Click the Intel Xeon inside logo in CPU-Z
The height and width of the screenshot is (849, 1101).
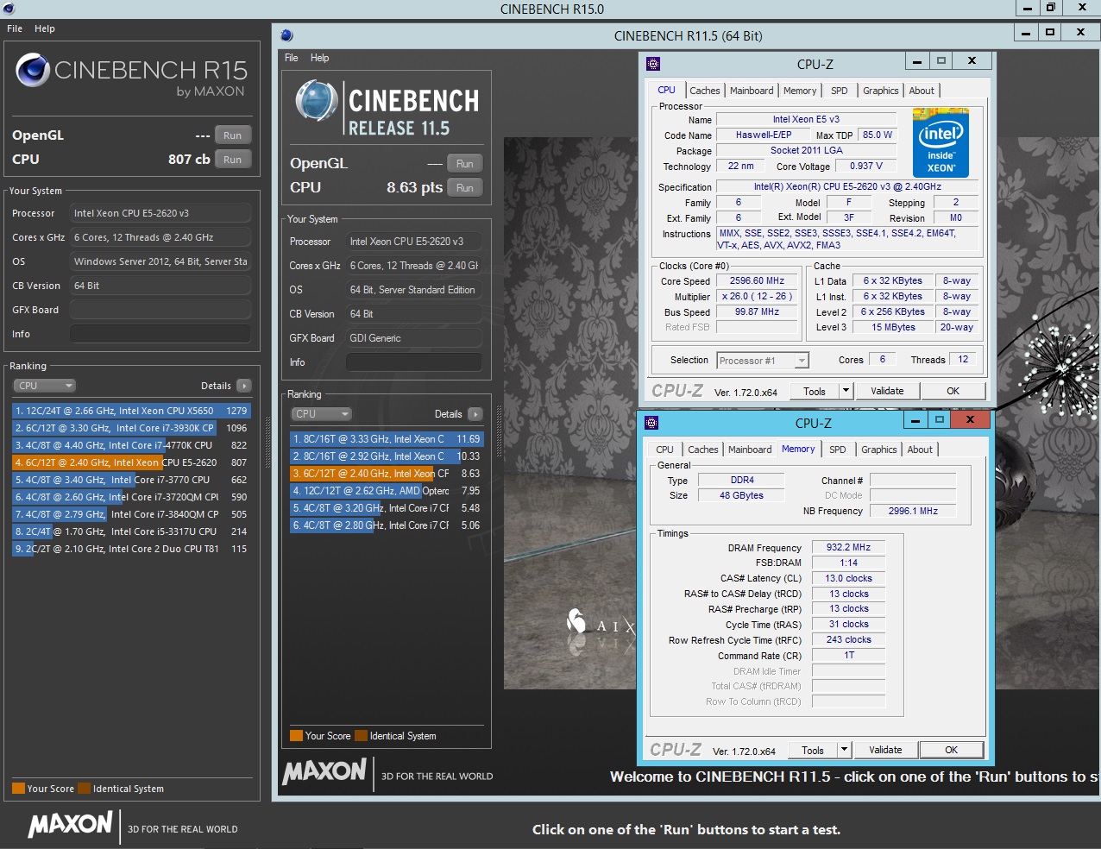click(x=941, y=142)
